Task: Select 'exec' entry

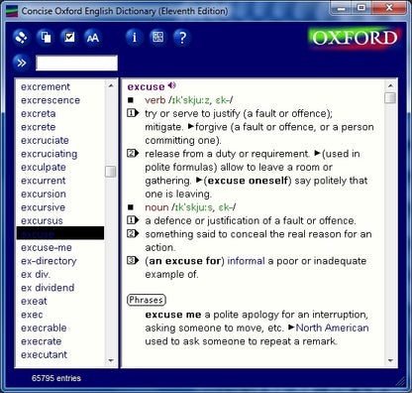Action: click(x=32, y=315)
